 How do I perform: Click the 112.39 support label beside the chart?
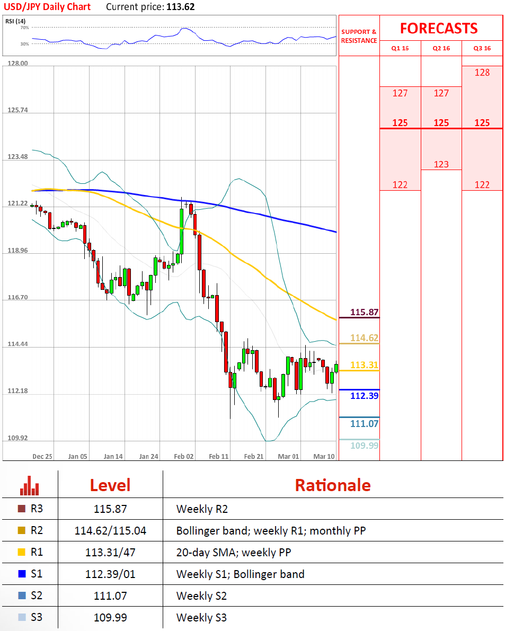pos(364,396)
